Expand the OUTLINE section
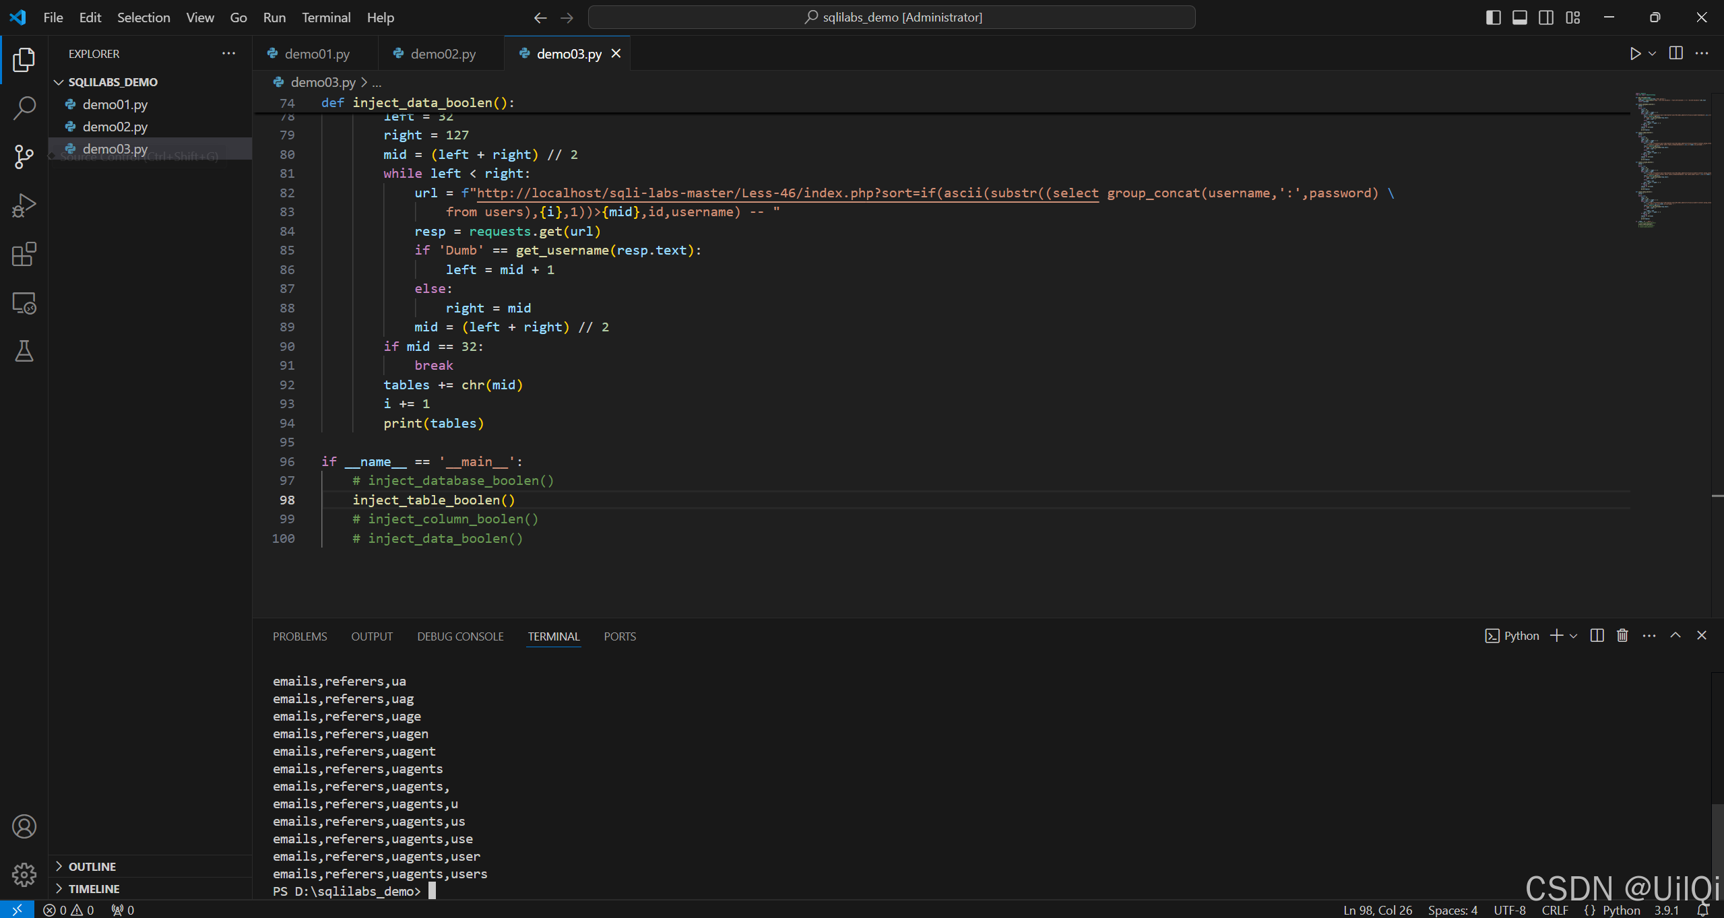Screen dimensions: 1724x918 pyautogui.click(x=92, y=866)
